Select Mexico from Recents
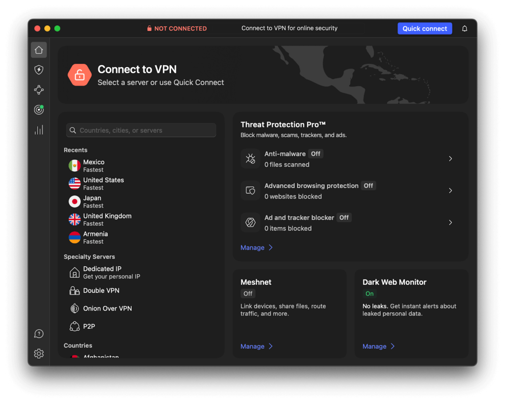 pyautogui.click(x=141, y=166)
